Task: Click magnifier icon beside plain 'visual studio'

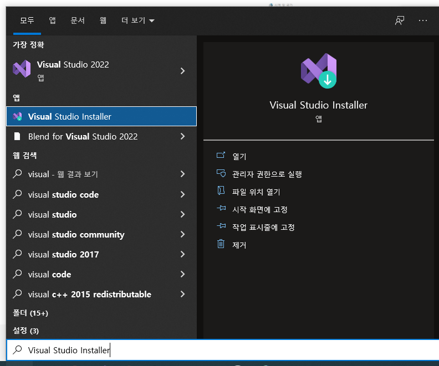Action: point(17,214)
